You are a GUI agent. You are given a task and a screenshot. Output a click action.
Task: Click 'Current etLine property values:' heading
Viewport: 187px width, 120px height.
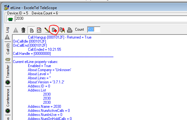point(35,62)
